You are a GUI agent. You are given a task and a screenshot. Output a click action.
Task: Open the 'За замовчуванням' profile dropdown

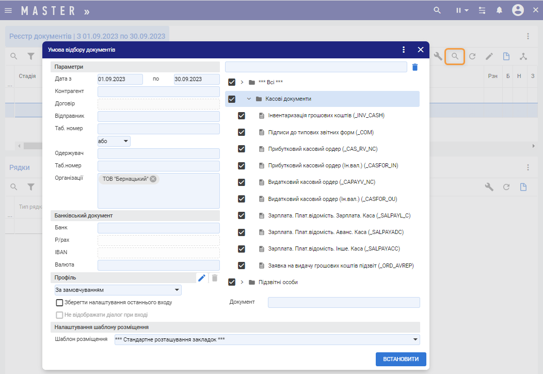tap(118, 290)
